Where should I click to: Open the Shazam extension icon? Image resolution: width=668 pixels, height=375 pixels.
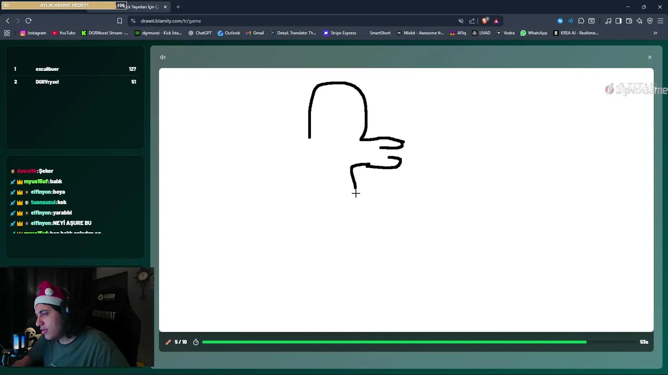pos(560,21)
